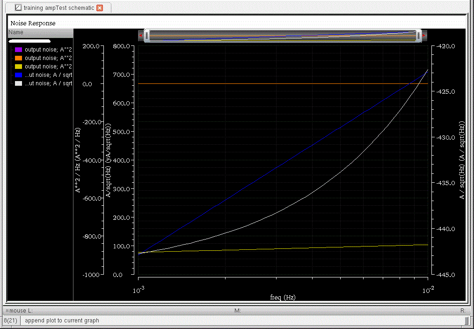
Task: Click the purple output noise legend swatch
Action: point(18,50)
